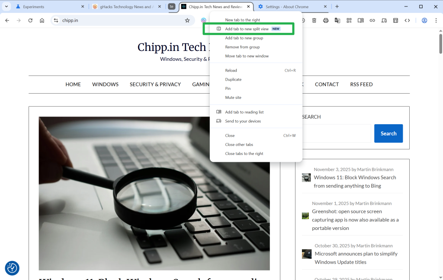This screenshot has width=443, height=280.
Task: Create QR code for this page
Action: point(349,20)
